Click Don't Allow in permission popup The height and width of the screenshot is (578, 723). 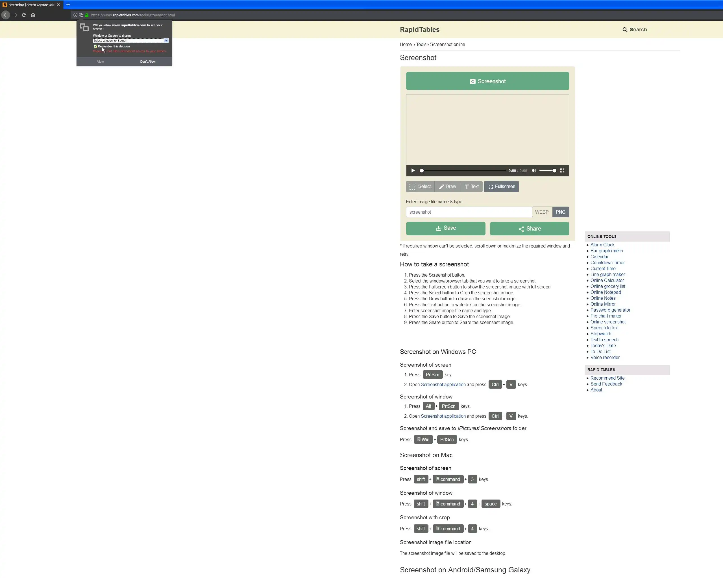(147, 62)
